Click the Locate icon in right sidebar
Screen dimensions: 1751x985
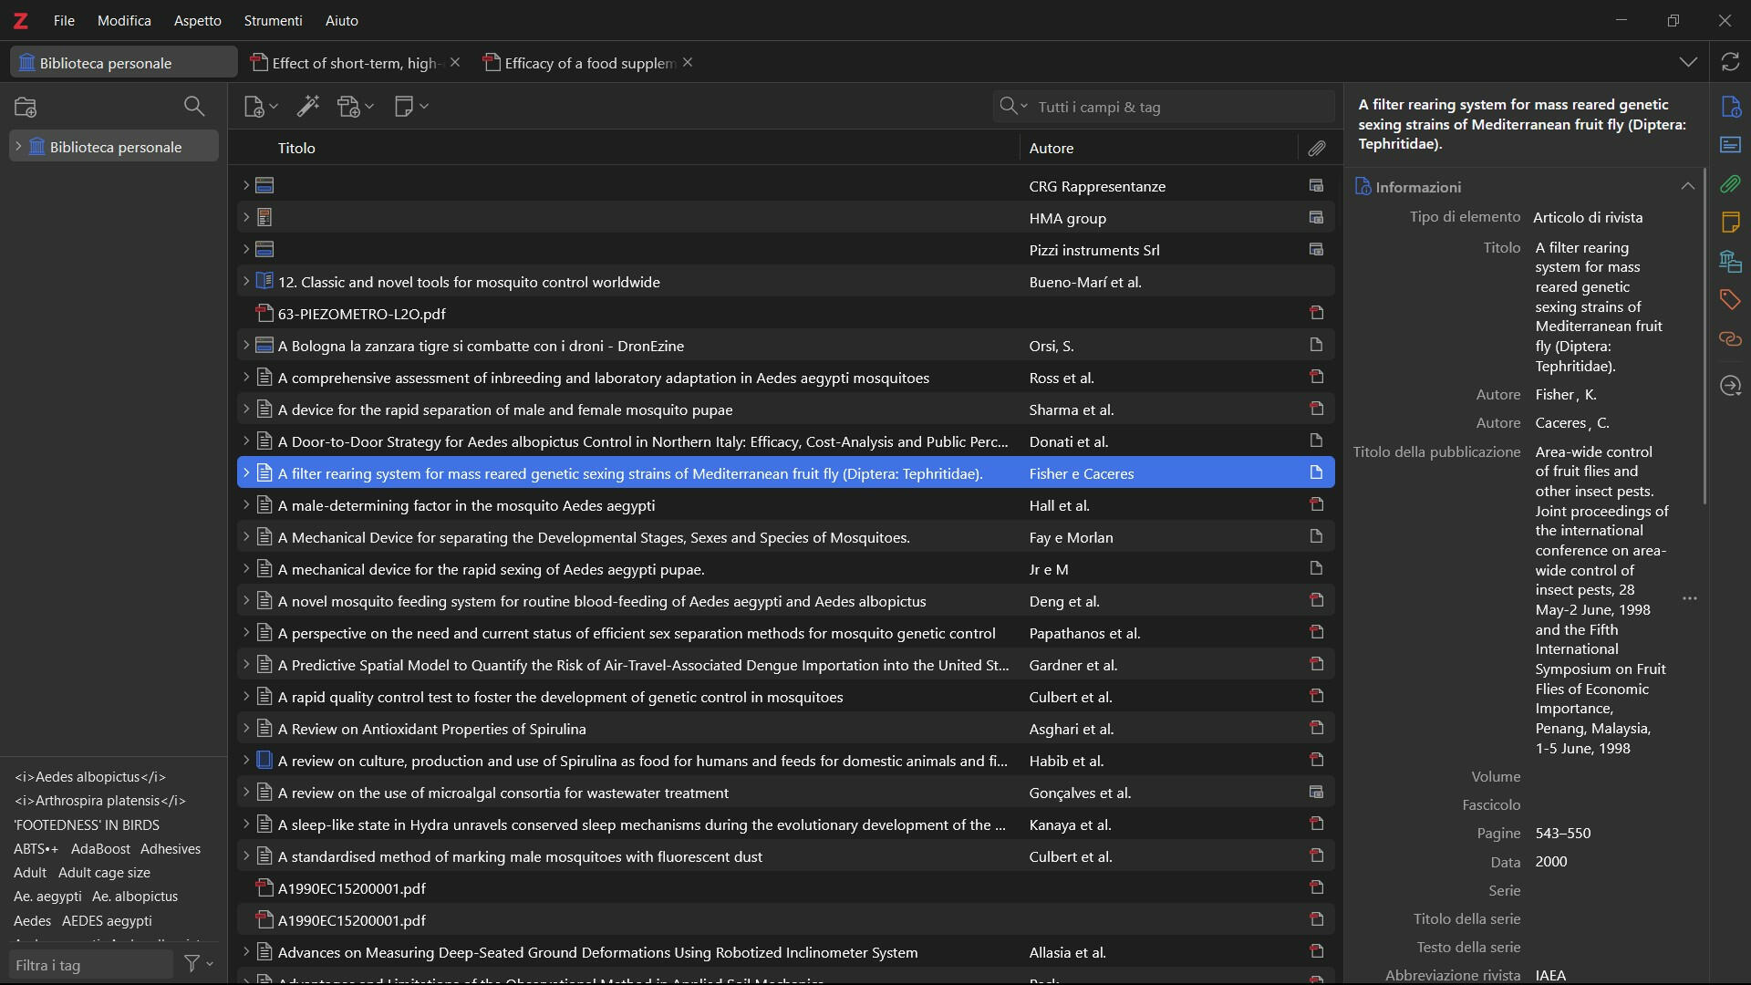point(1730,386)
